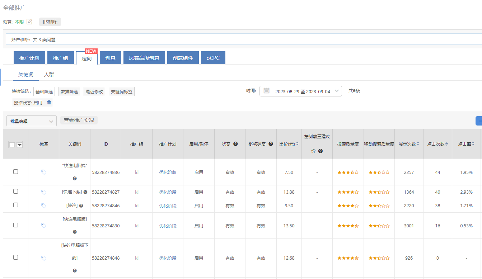
Task: Select the [快连电脑版] row checkbox
Action: pyautogui.click(x=15, y=225)
